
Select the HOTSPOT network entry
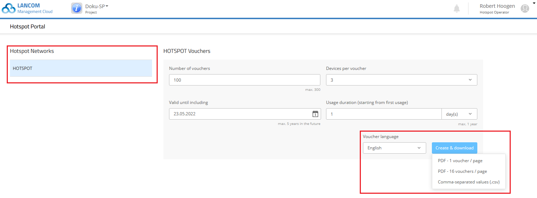[x=81, y=68]
